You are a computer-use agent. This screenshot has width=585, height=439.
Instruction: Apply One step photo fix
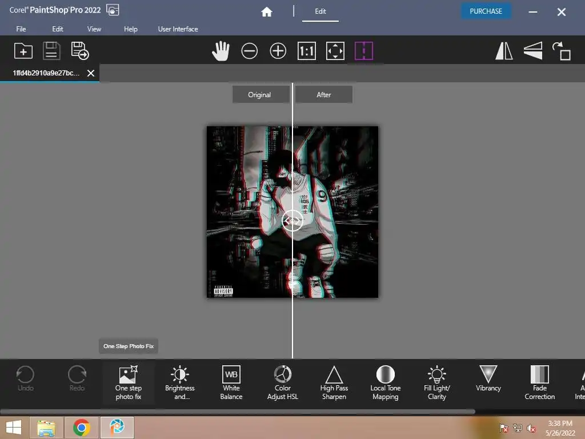tap(129, 382)
